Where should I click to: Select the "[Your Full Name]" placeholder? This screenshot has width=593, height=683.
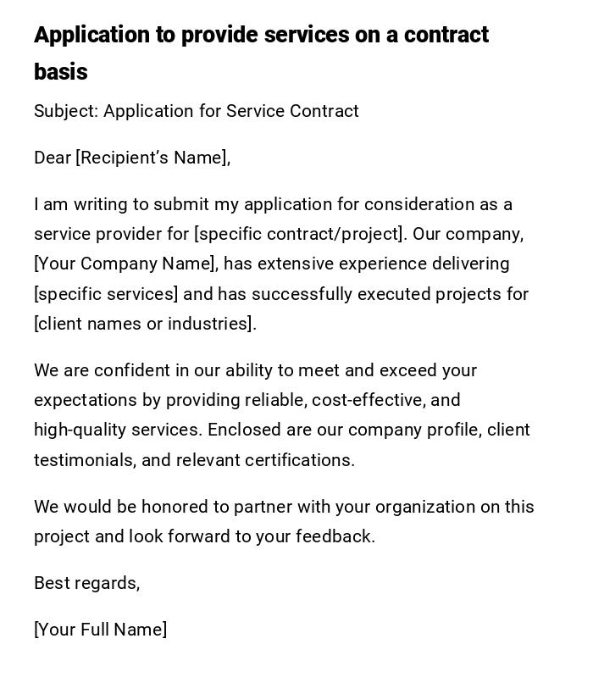tap(100, 630)
